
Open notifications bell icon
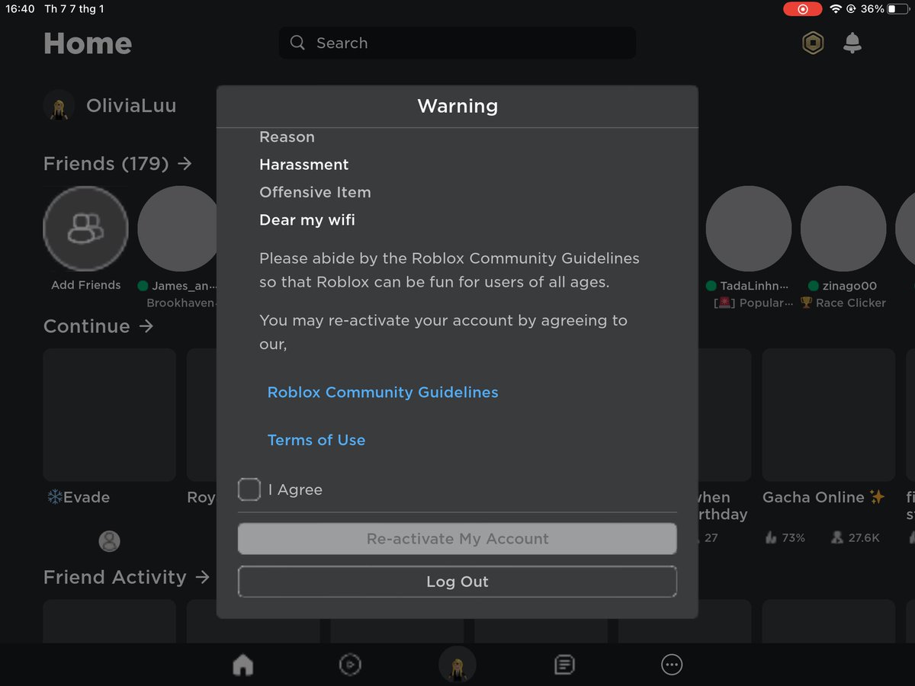point(852,43)
